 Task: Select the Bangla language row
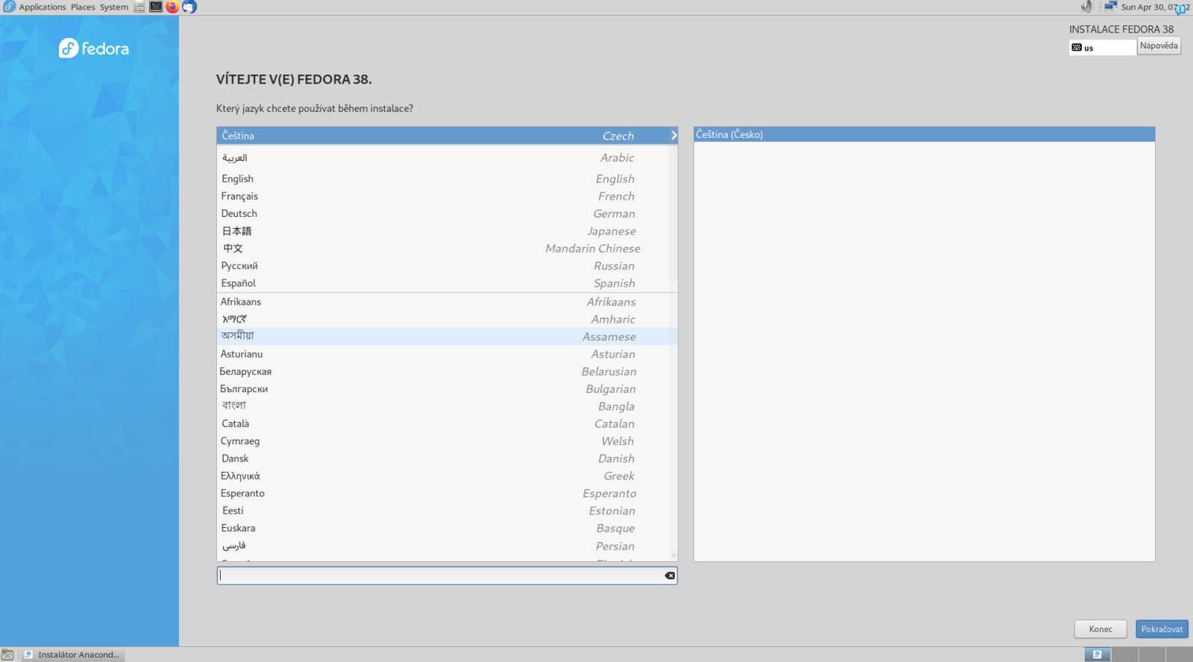coord(447,406)
